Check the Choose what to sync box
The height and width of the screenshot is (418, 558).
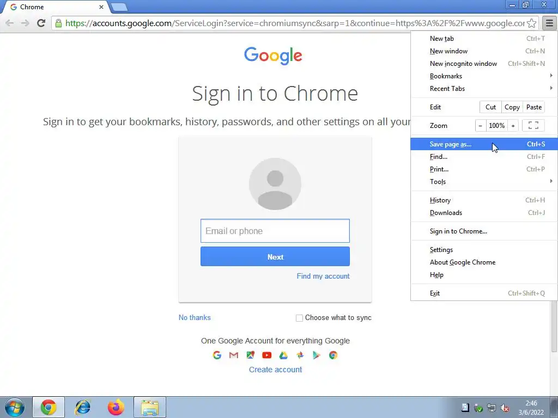tap(299, 318)
